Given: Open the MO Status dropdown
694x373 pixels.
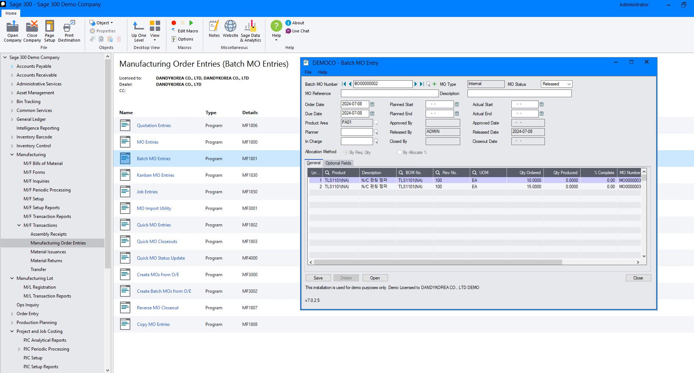Looking at the screenshot, I should coord(569,84).
